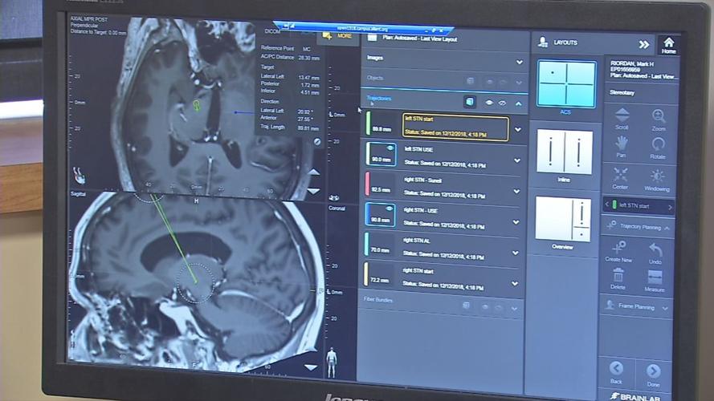Click the DICOM label in axial view
Viewport: 714px width, 401px height.
(272, 31)
